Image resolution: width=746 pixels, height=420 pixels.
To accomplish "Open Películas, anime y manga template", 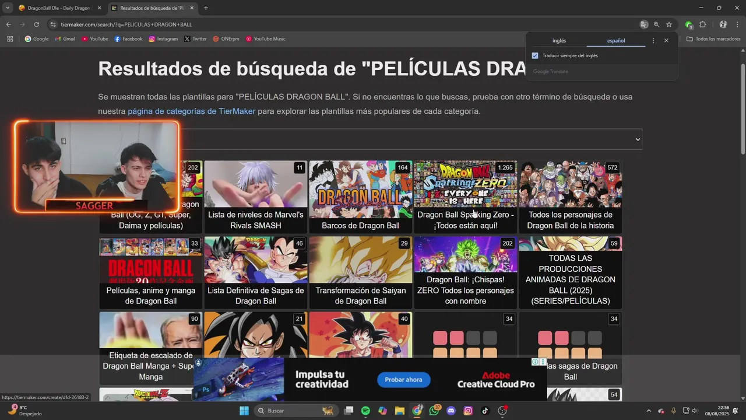I will (151, 272).
